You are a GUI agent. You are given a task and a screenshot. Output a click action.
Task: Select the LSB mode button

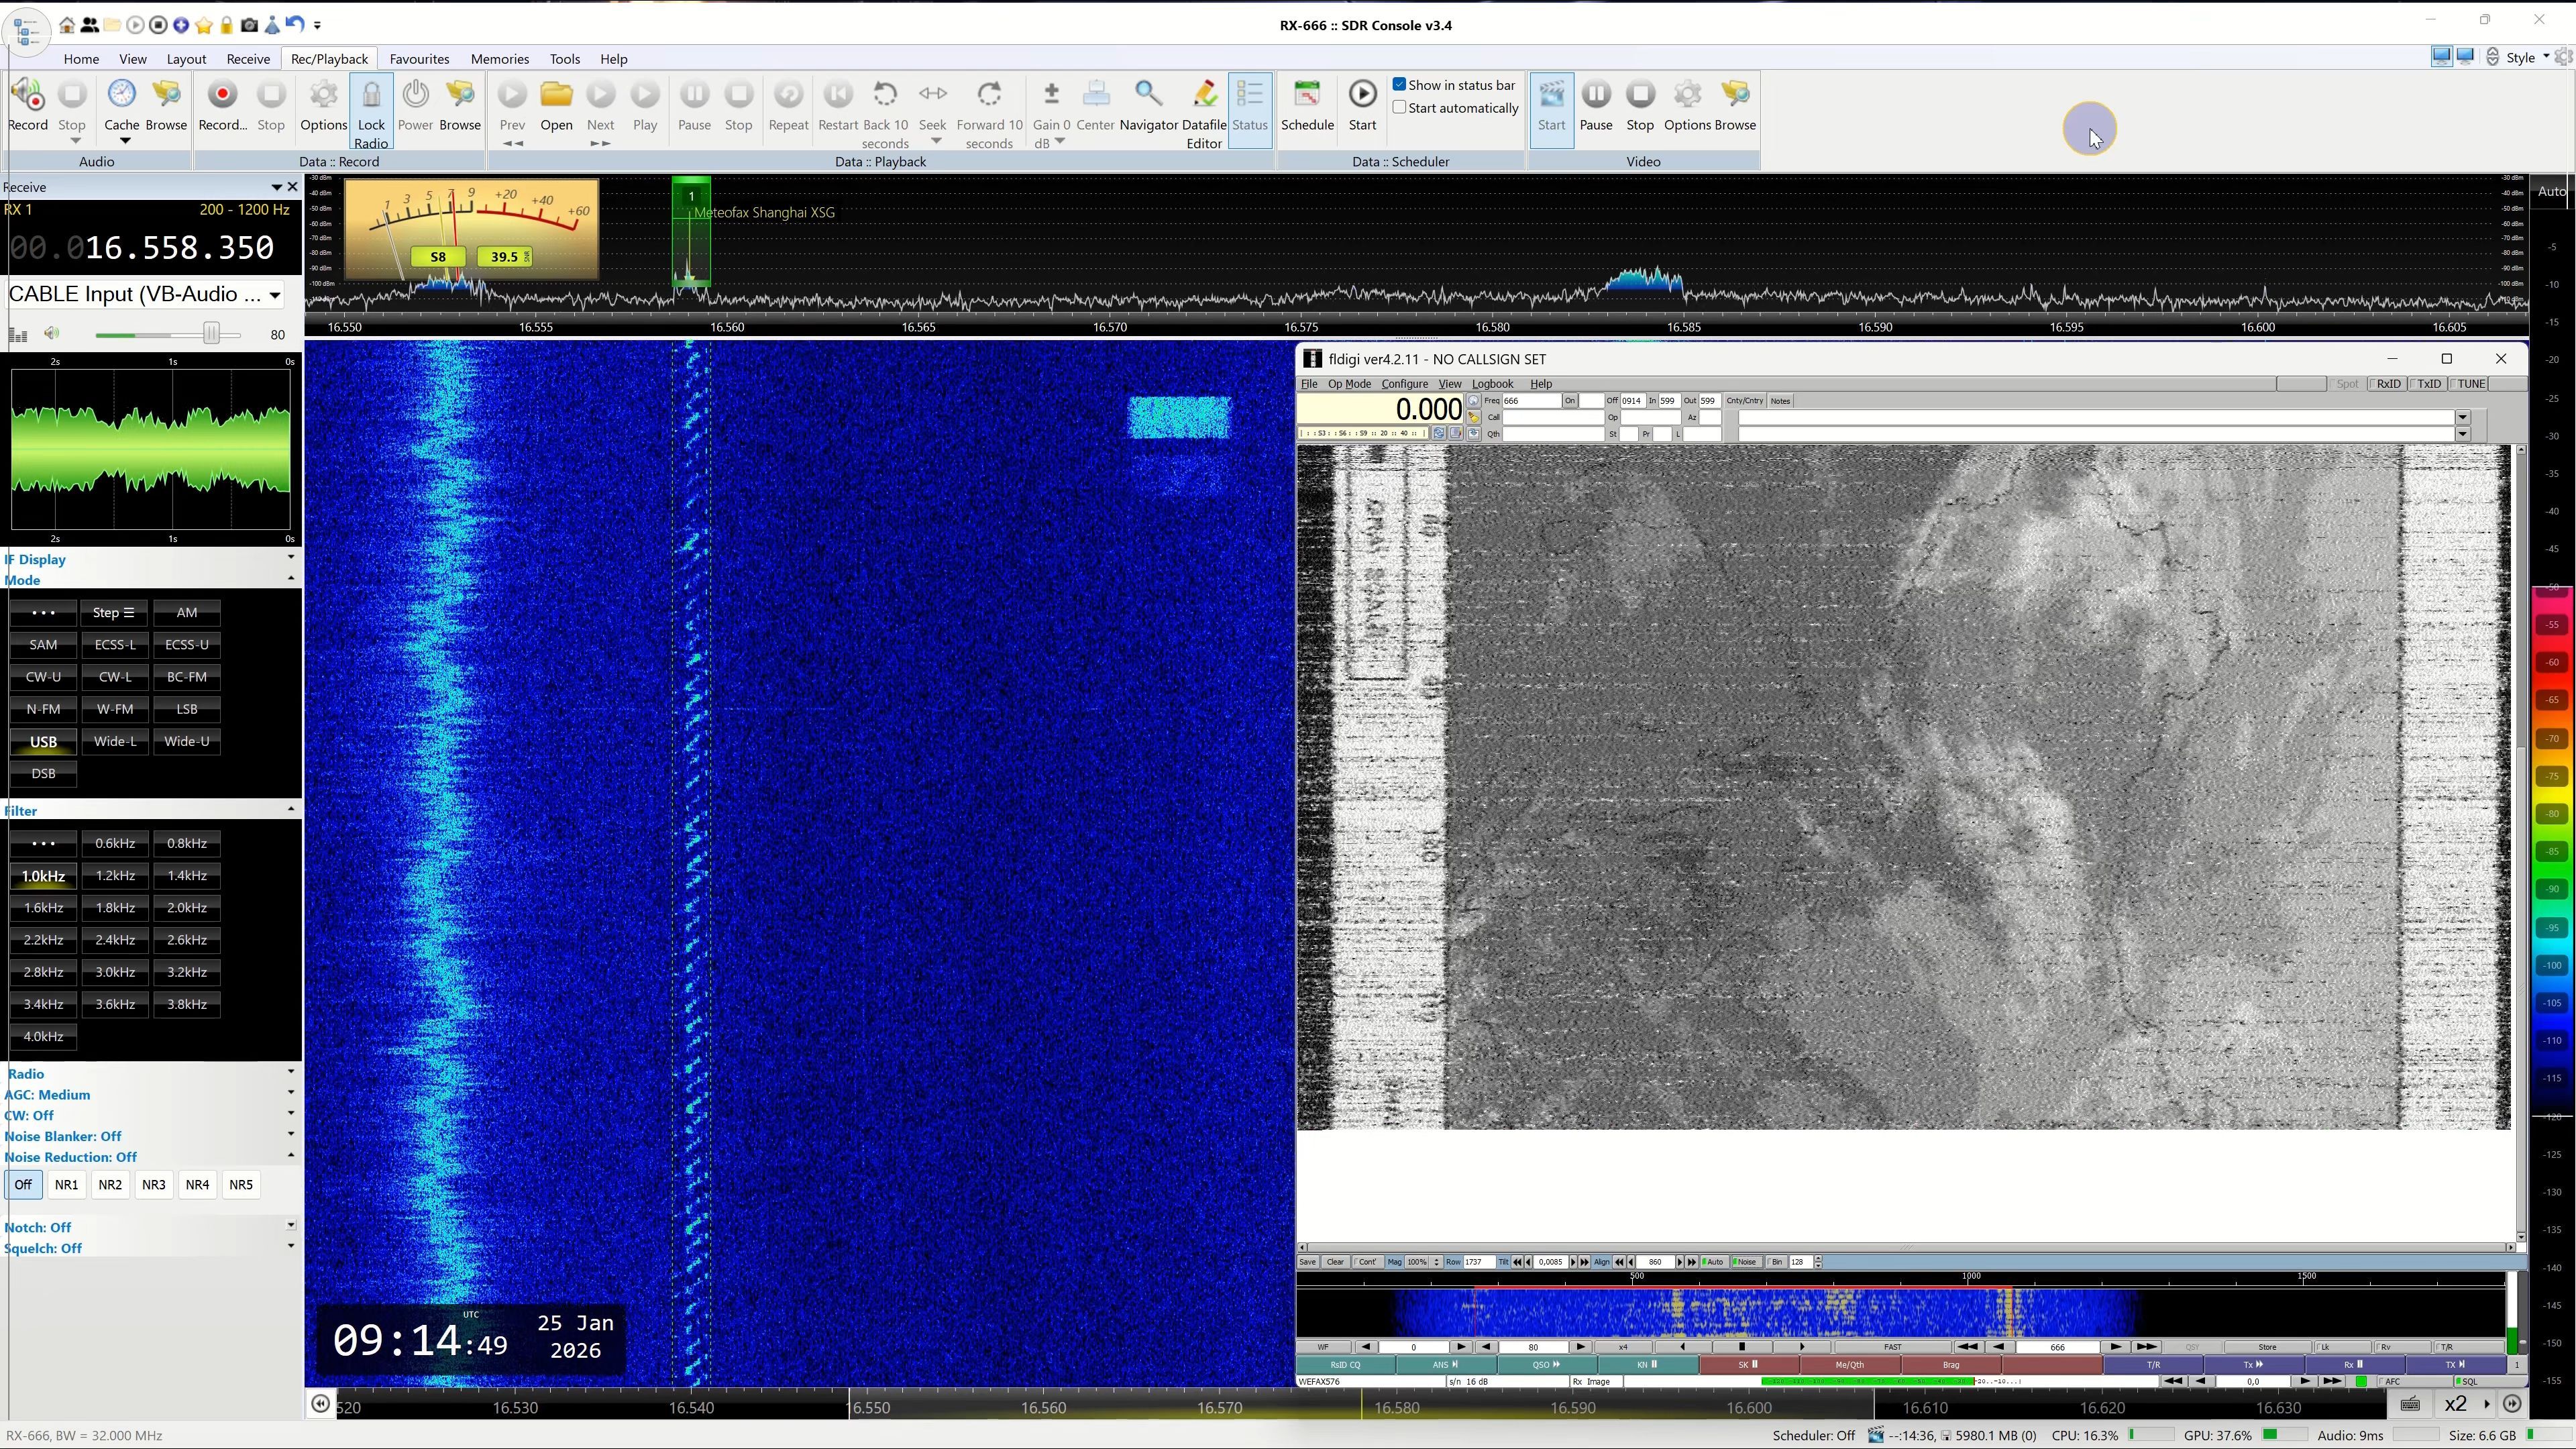click(187, 709)
